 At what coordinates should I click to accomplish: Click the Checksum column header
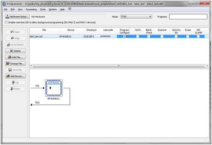92,30
